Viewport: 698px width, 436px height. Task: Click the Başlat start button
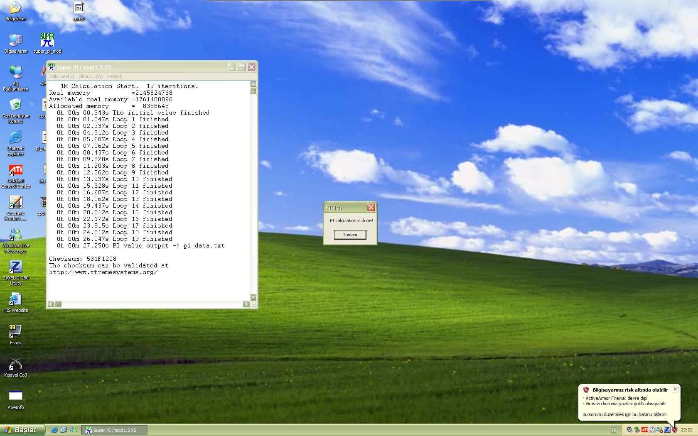tap(22, 430)
